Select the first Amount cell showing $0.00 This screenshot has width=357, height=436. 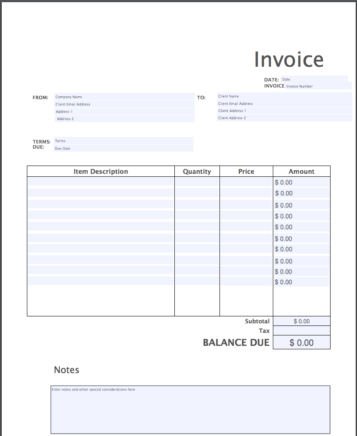(x=301, y=182)
